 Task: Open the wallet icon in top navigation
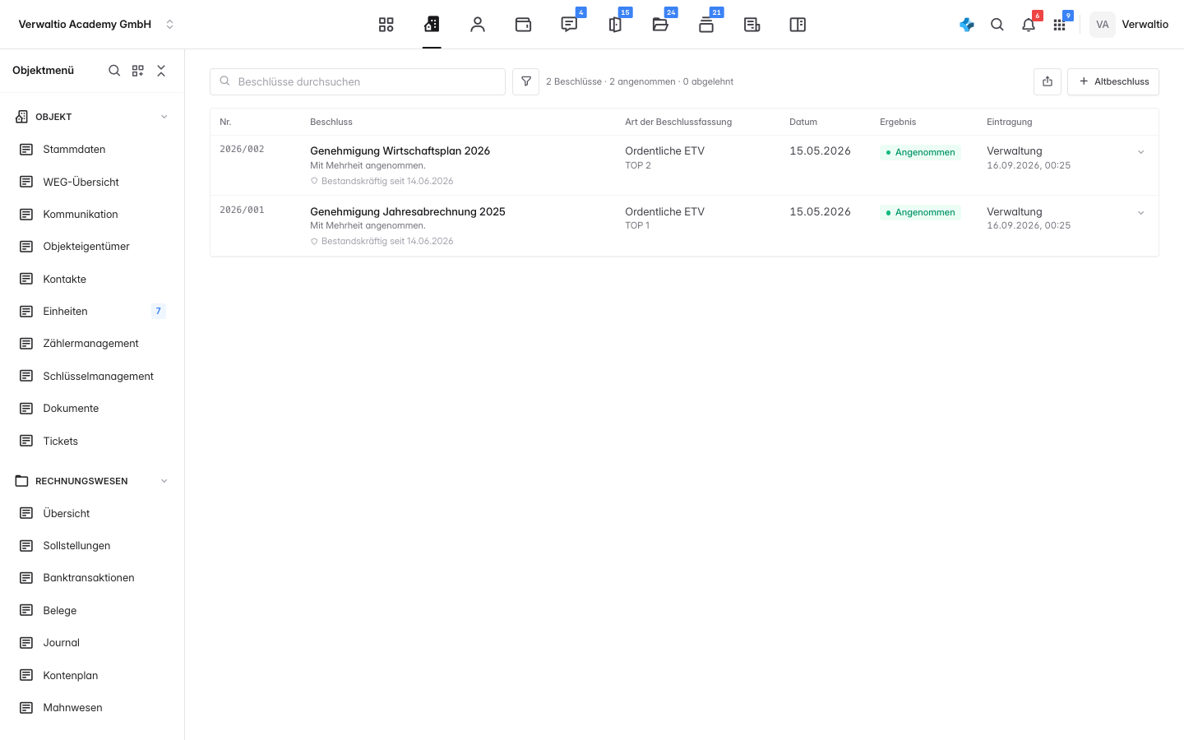coord(523,25)
